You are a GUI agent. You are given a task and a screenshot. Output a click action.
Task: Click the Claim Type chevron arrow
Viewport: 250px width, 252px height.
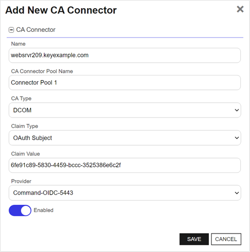coord(237,138)
